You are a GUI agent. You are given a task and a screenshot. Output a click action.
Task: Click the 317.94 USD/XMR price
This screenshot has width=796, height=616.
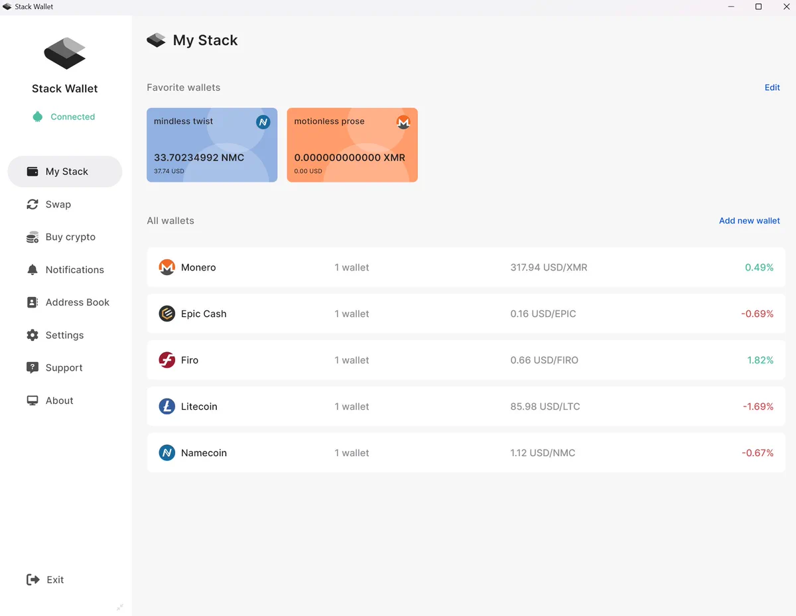click(549, 267)
